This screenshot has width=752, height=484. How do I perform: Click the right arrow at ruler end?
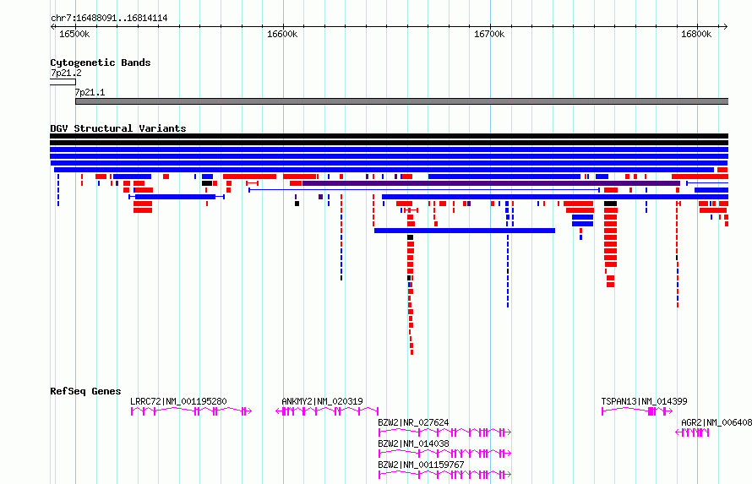point(726,27)
